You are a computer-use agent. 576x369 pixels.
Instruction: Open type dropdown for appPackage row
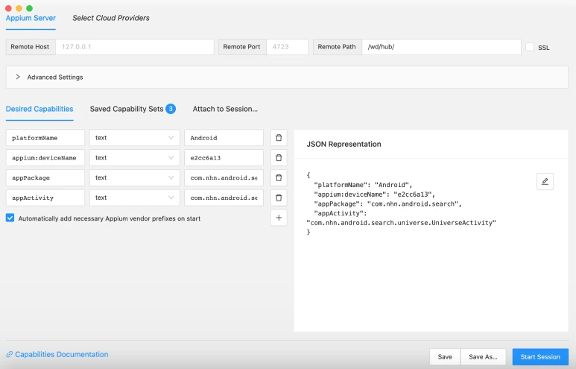coord(134,178)
